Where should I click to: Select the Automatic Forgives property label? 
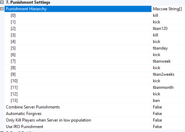pyautogui.click(x=24, y=114)
